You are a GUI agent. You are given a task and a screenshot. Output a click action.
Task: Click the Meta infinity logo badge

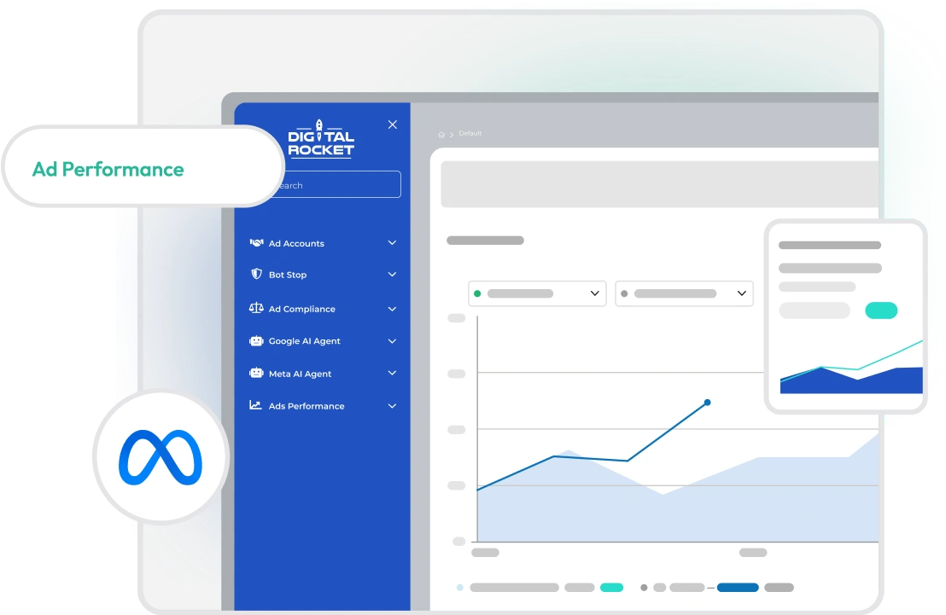tap(161, 456)
